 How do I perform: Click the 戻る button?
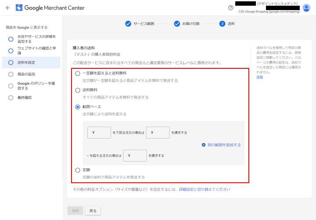(x=93, y=211)
